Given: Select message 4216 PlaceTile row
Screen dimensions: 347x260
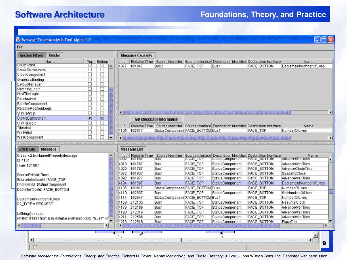Looking at the screenshot, I should [x=223, y=221].
